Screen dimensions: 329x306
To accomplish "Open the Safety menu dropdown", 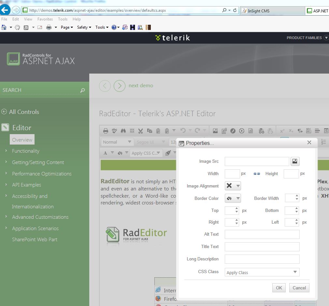I will point(84,27).
